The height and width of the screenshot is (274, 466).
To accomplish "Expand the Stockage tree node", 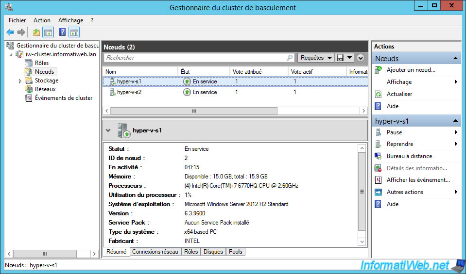I will click(x=20, y=81).
